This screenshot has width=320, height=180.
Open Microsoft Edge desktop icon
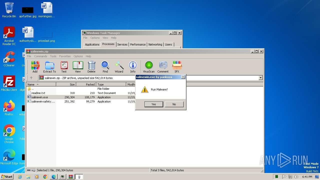click(9, 157)
